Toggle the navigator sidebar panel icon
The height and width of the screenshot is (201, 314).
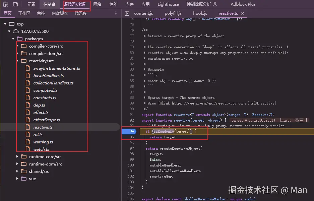tap(127, 13)
